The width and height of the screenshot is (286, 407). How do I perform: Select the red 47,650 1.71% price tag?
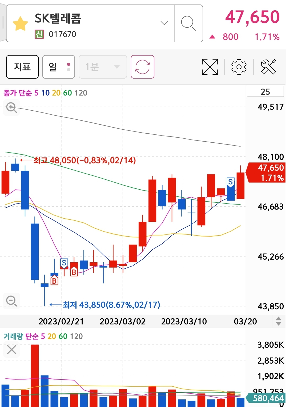coord(266,173)
